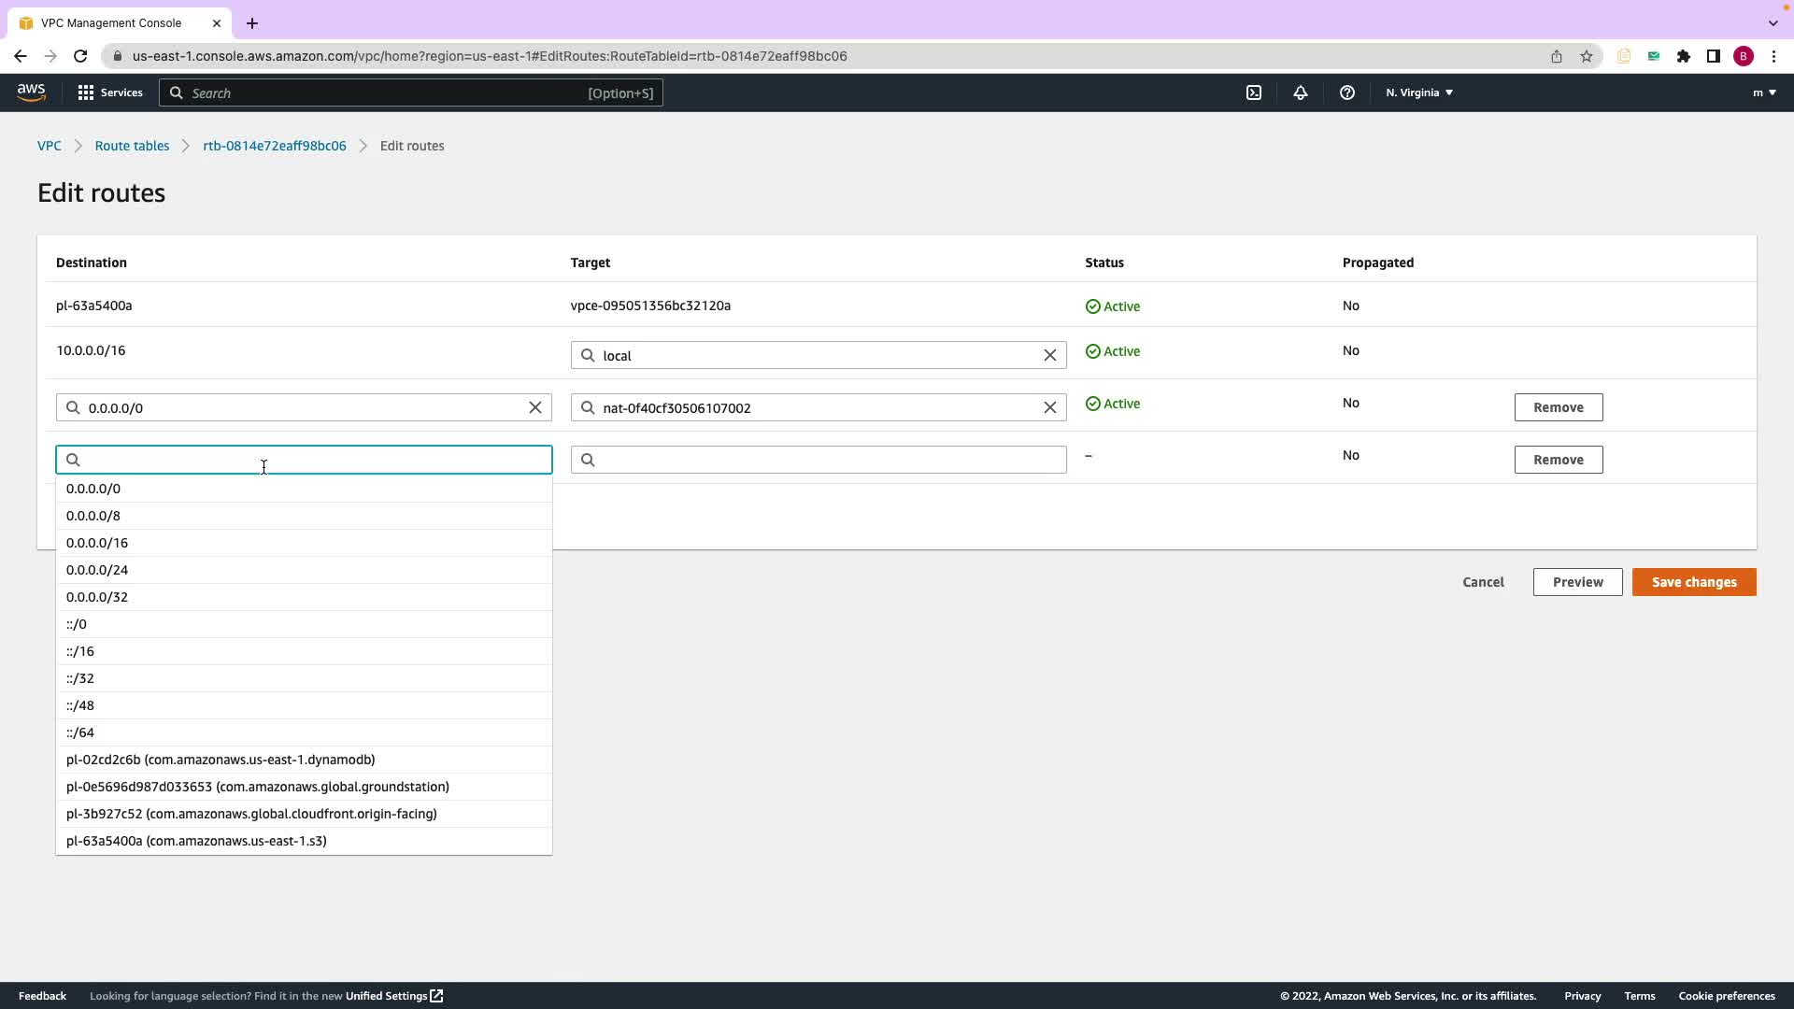Open the help question-mark icon
The height and width of the screenshot is (1009, 1794).
[1346, 92]
